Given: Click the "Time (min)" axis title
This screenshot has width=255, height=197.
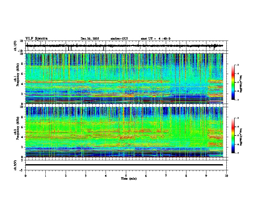Looking at the screenshot, I should (129, 179).
